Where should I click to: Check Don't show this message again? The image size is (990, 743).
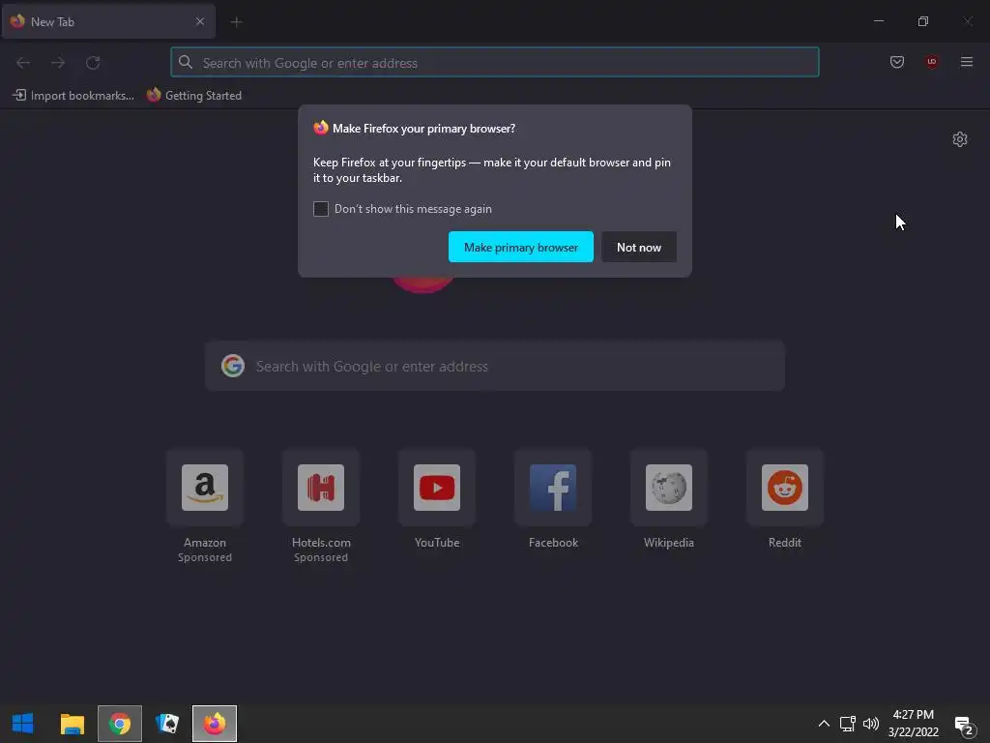[321, 209]
